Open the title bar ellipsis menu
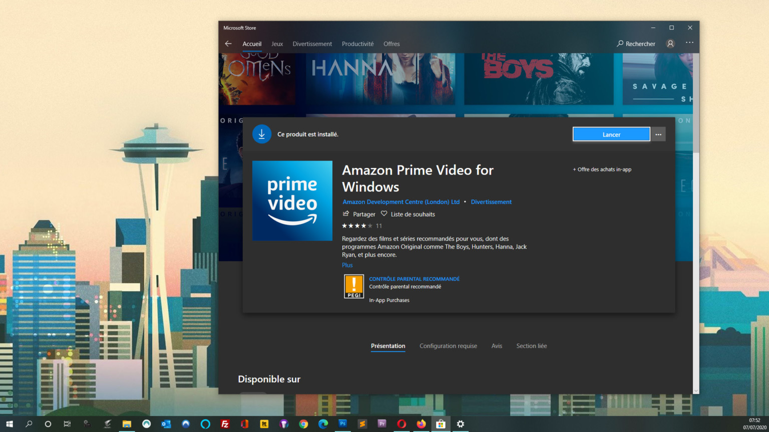 tap(689, 43)
